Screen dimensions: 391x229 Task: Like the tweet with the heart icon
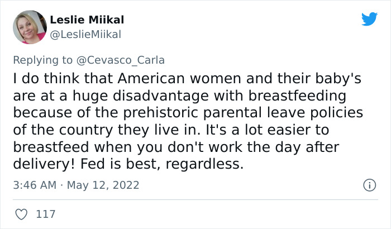coord(22,214)
